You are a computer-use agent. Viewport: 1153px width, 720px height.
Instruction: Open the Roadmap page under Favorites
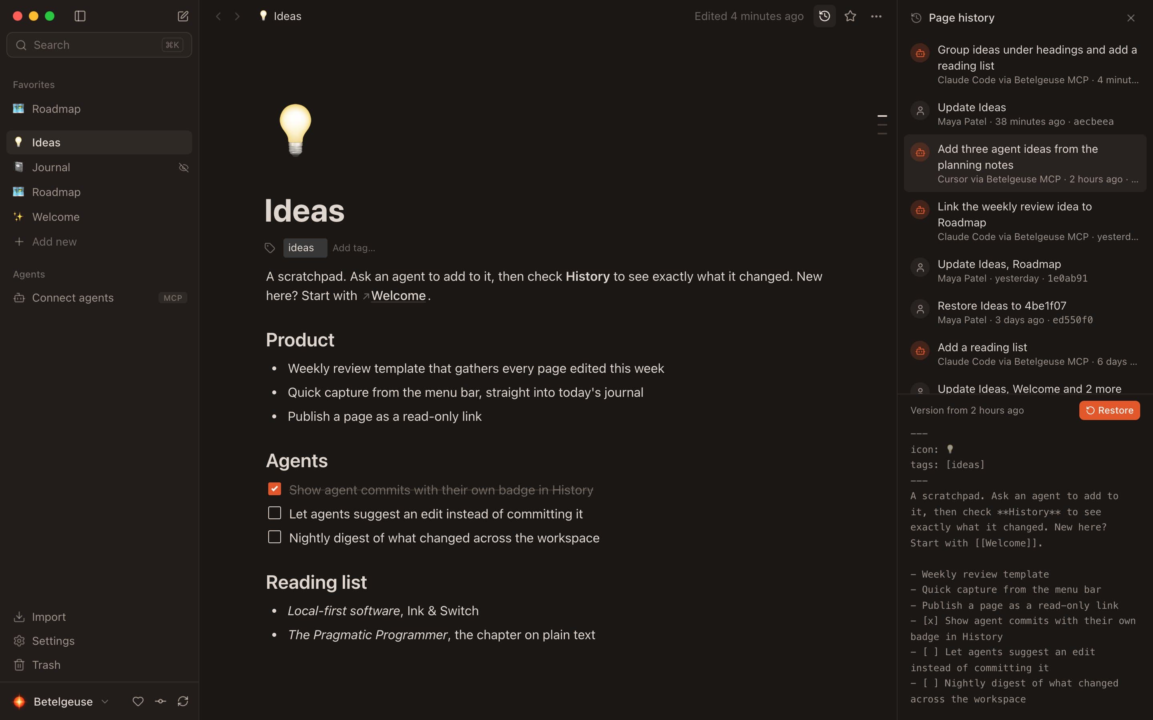99,108
